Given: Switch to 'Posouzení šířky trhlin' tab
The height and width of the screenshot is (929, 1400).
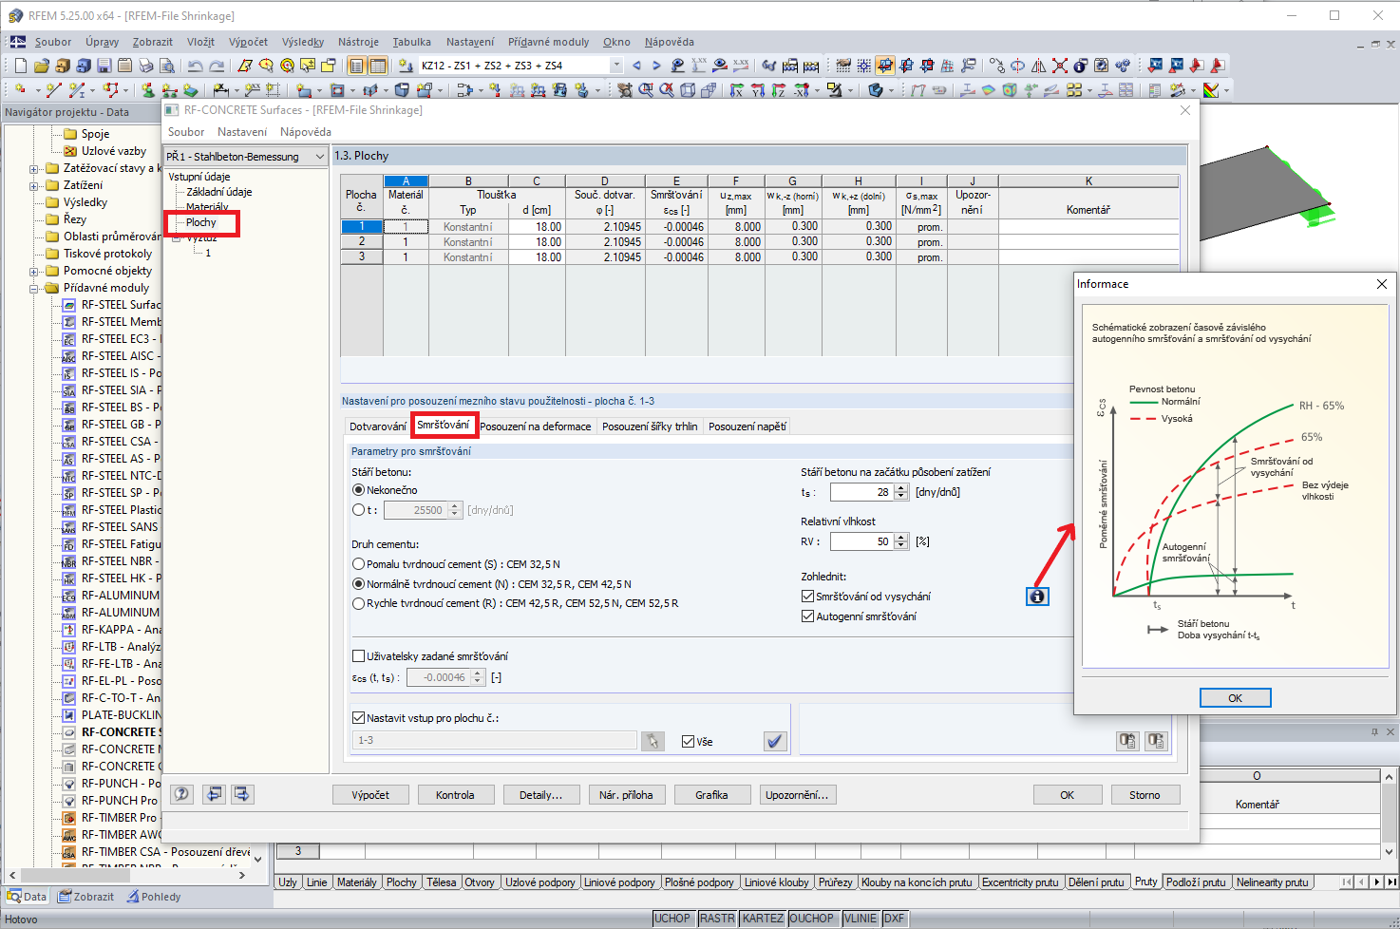Looking at the screenshot, I should [x=650, y=427].
